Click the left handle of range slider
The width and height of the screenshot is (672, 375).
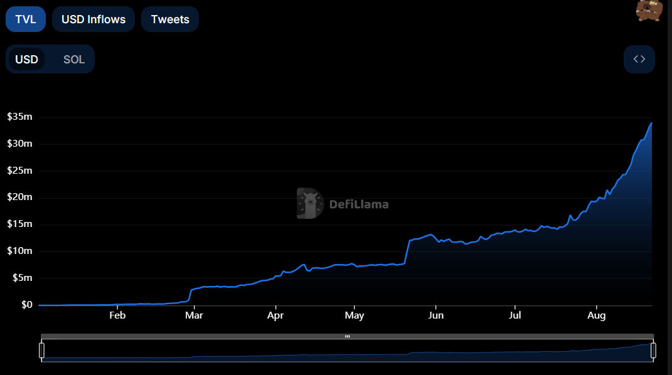pos(42,351)
